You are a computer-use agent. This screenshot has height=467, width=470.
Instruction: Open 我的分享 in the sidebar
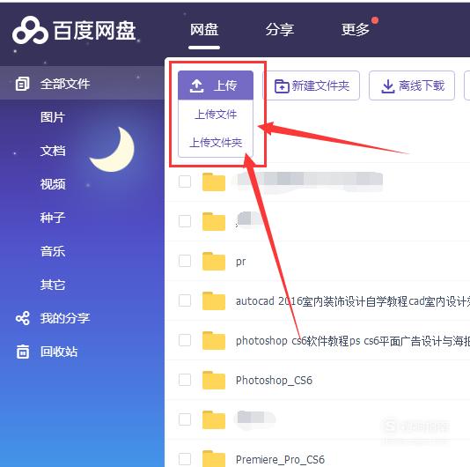pos(65,318)
